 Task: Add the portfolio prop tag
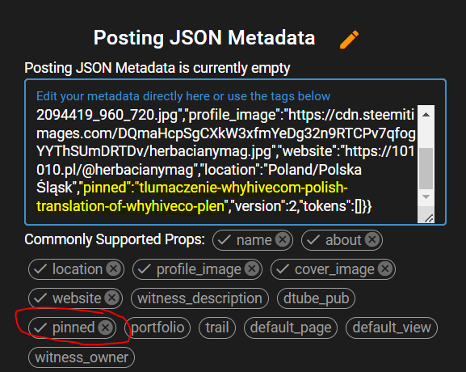pos(157,328)
